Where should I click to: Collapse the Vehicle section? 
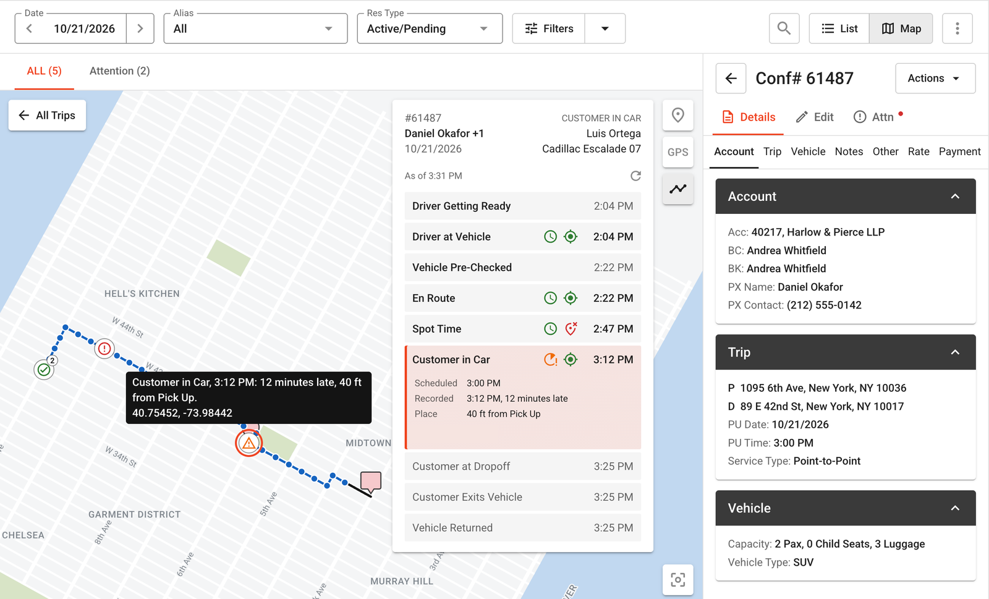[x=954, y=508]
